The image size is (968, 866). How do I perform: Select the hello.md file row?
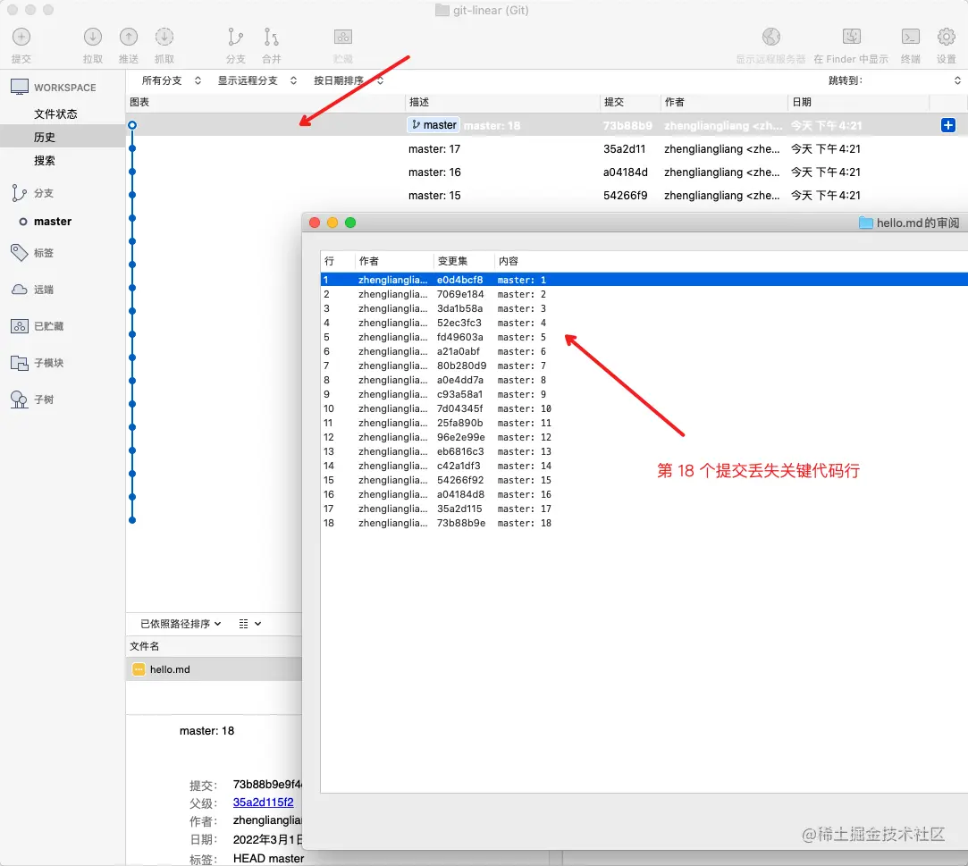215,669
